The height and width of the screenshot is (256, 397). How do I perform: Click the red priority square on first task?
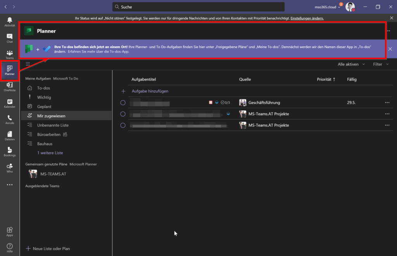pos(211,102)
